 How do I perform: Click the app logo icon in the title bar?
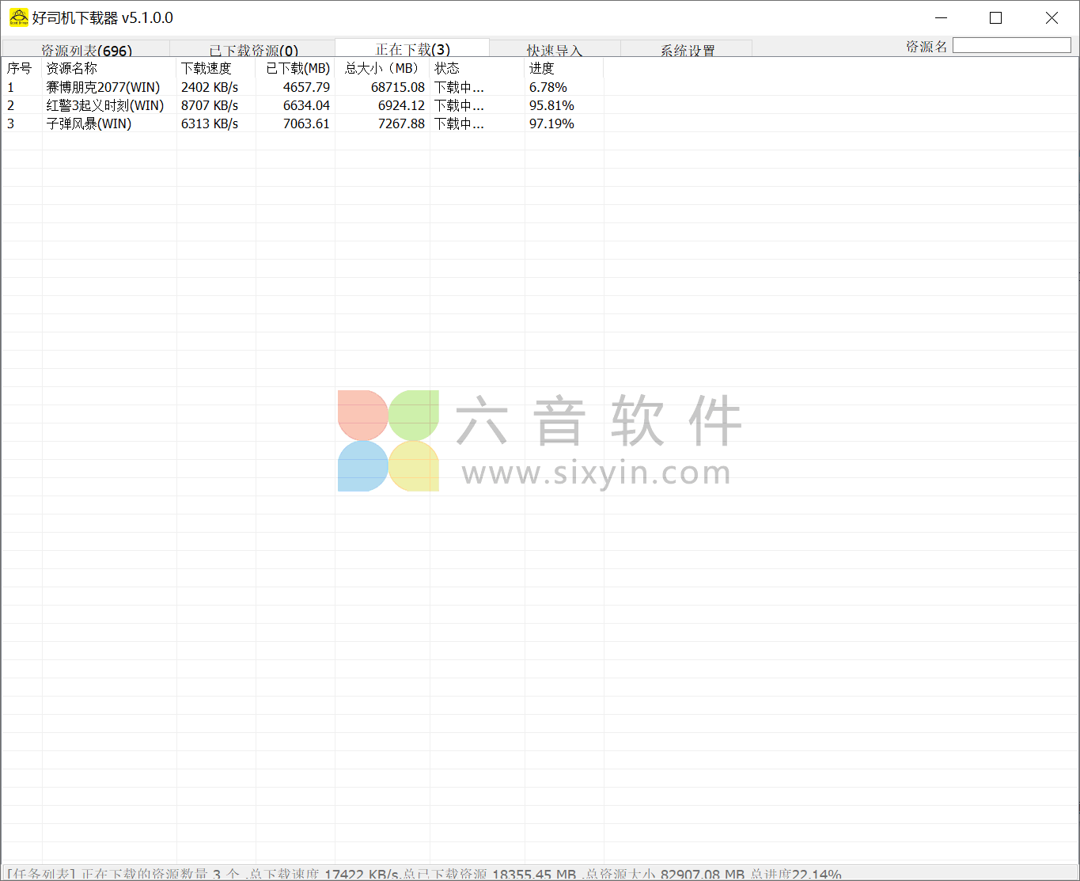[17, 17]
